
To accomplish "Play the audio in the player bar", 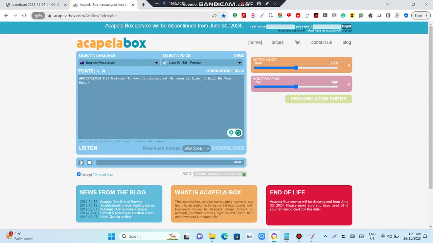I will pyautogui.click(x=81, y=162).
